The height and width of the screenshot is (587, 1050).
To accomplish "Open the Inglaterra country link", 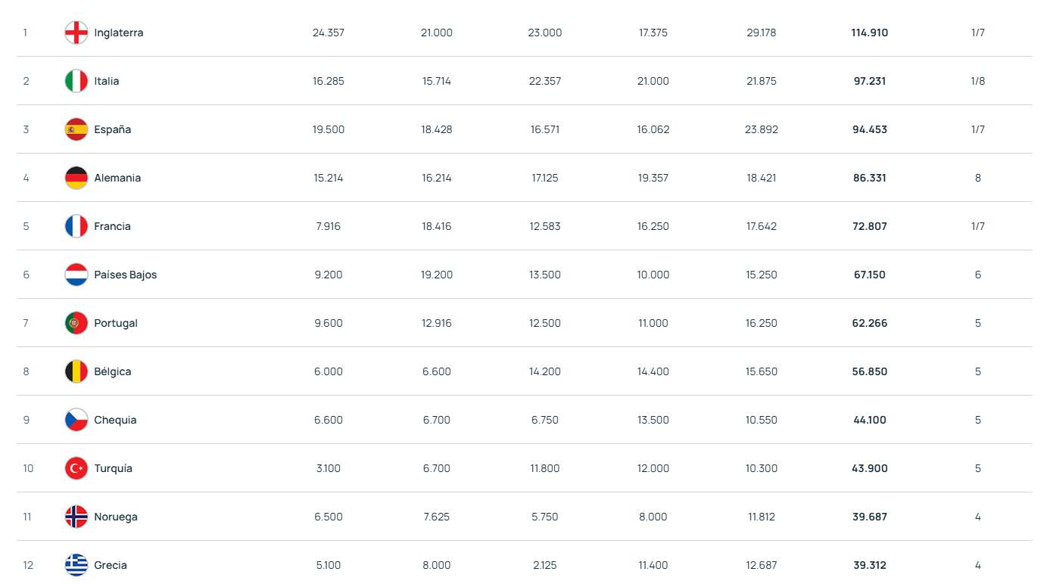I will [119, 33].
